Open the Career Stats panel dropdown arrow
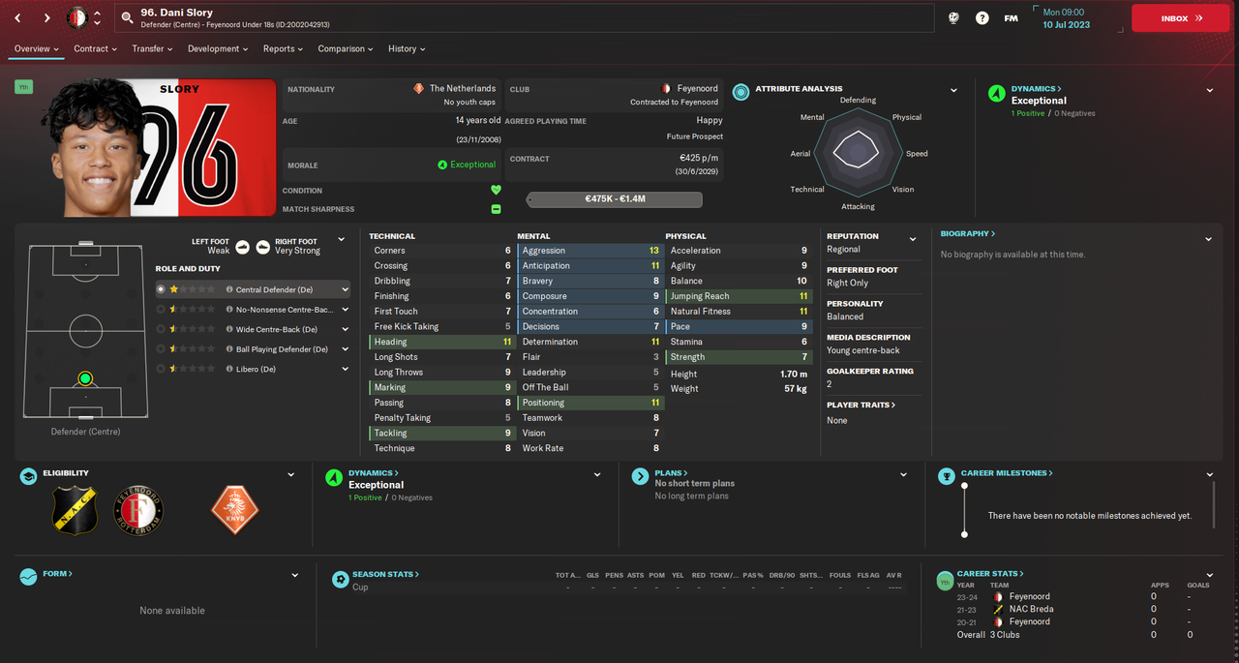Image resolution: width=1239 pixels, height=663 pixels. coord(1210,576)
